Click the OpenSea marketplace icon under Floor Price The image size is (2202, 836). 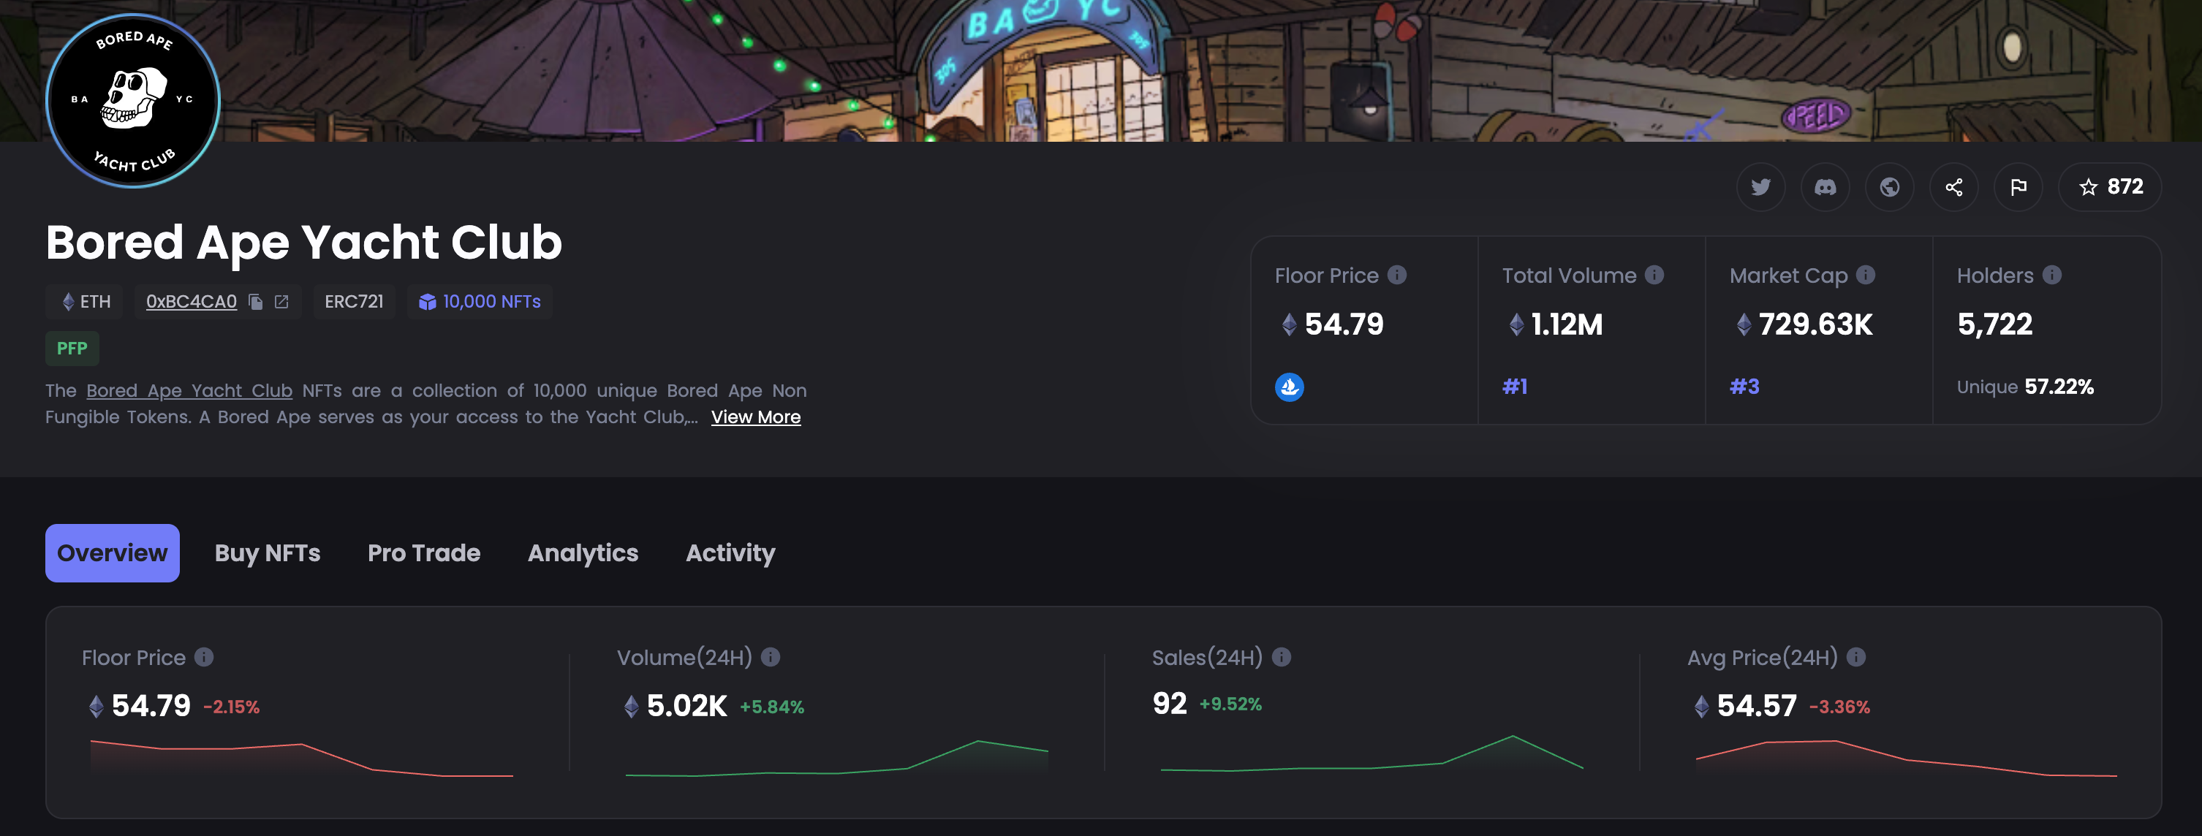(1289, 387)
